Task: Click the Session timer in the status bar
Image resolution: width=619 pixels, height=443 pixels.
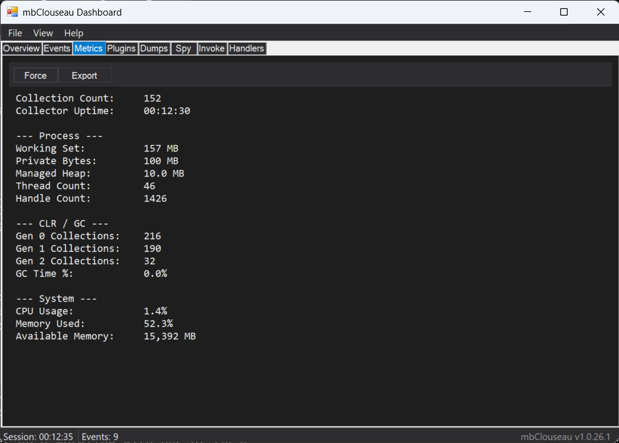Action: tap(38, 436)
